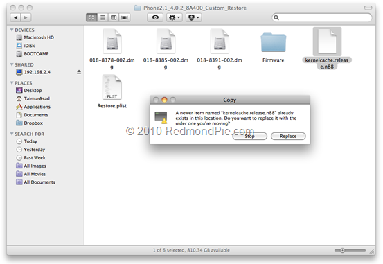This screenshot has width=383, height=264.
Task: Switch to list view mode
Action: click(x=103, y=17)
